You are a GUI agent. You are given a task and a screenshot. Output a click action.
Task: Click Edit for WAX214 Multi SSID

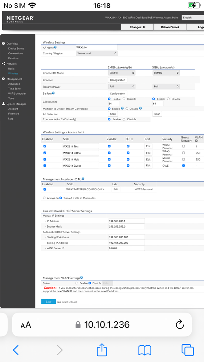point(148,159)
